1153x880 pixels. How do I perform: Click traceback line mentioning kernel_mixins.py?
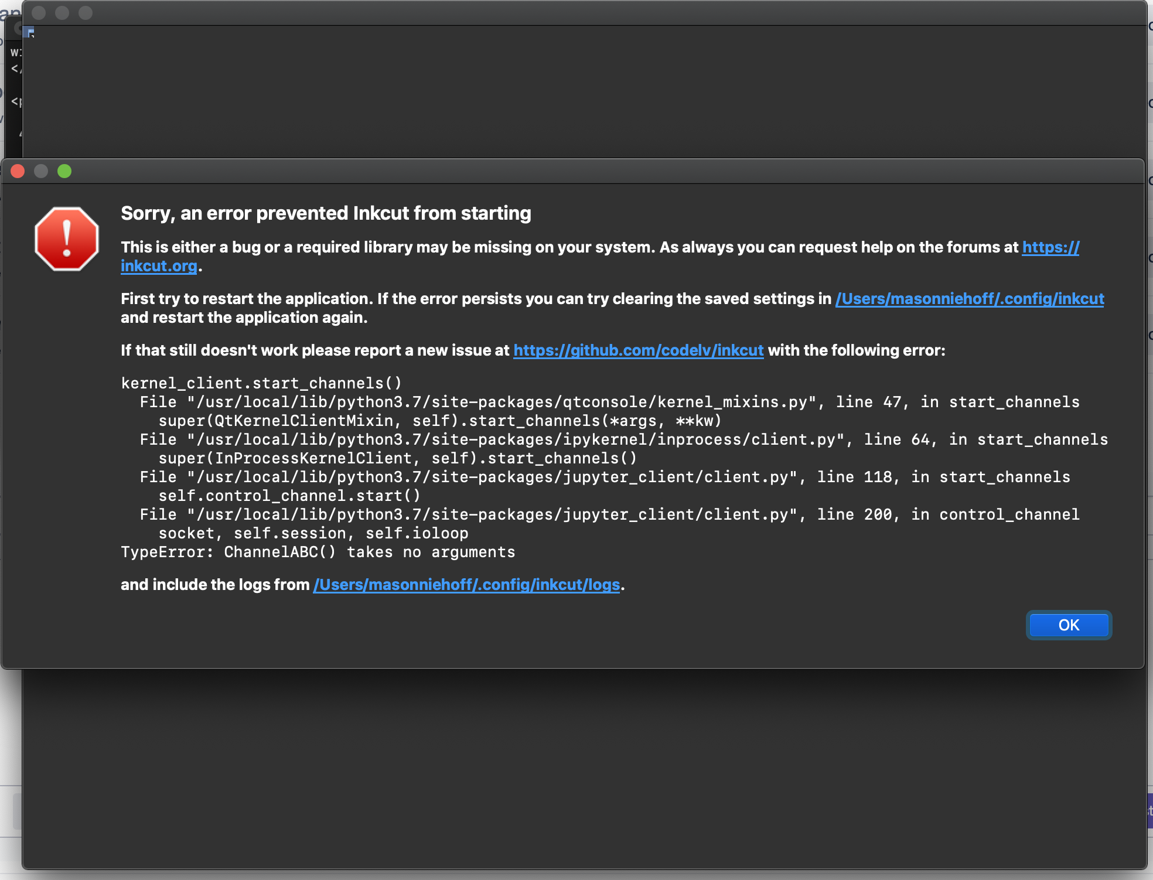[609, 402]
